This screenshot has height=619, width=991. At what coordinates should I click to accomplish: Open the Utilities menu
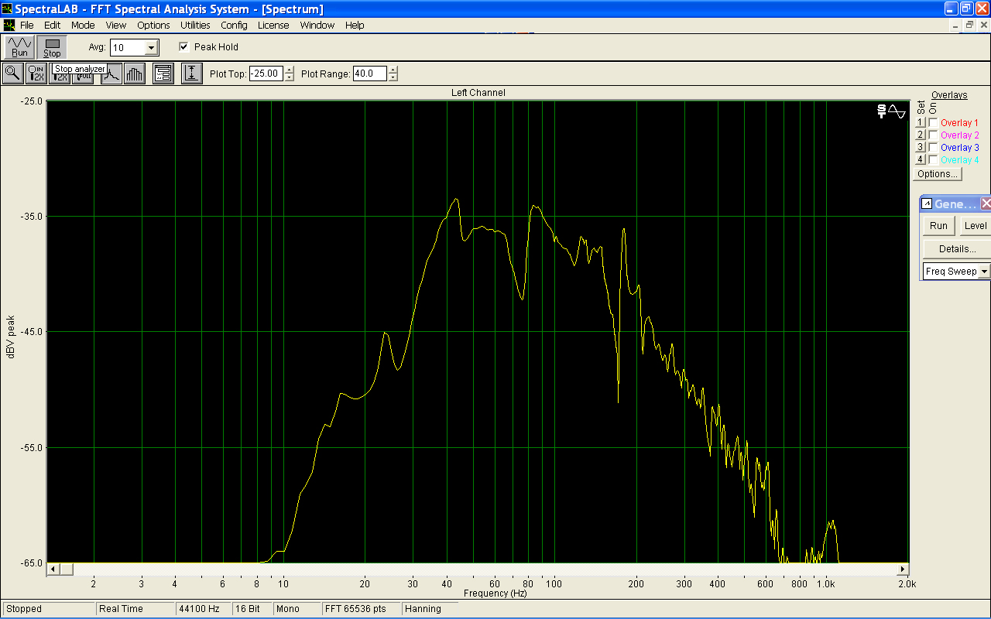pos(195,25)
